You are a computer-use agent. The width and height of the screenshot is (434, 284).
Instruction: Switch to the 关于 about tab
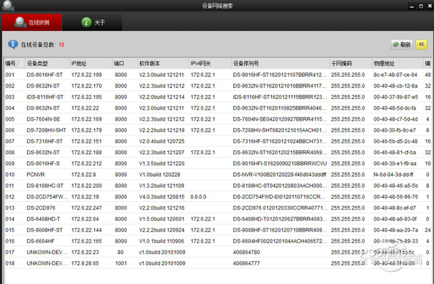pyautogui.click(x=92, y=22)
